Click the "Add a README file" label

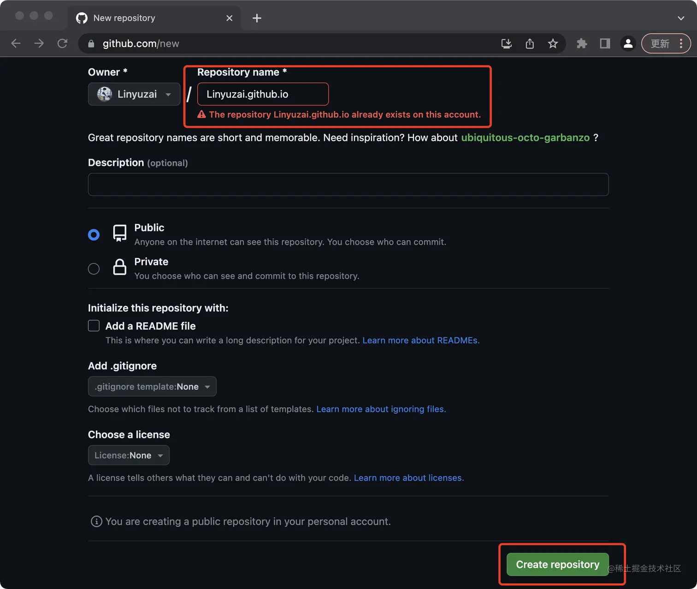tap(150, 326)
